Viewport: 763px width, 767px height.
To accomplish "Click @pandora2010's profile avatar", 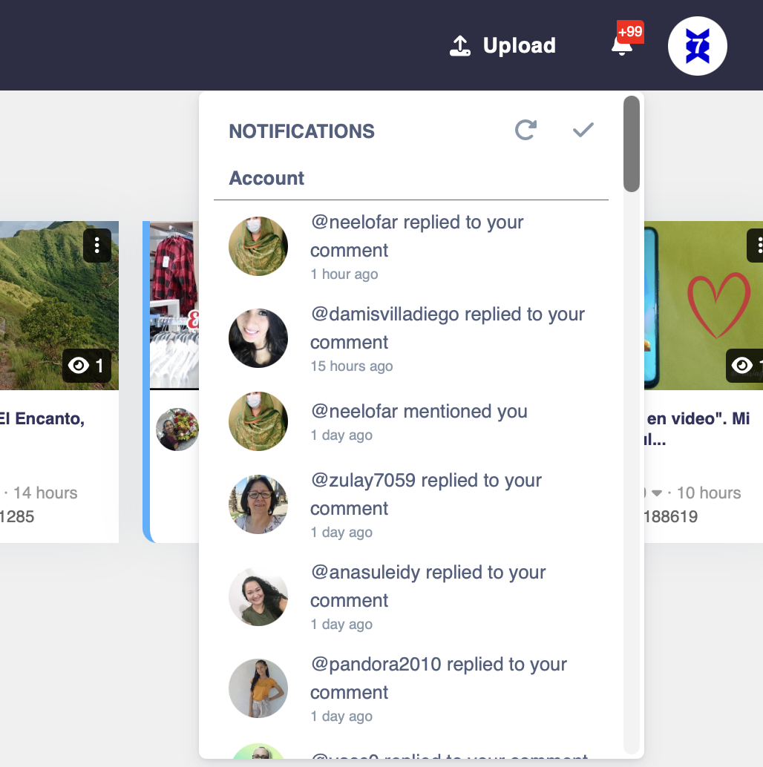I will (258, 688).
